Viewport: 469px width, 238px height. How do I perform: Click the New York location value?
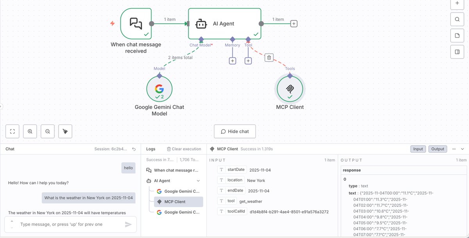tap(256, 181)
